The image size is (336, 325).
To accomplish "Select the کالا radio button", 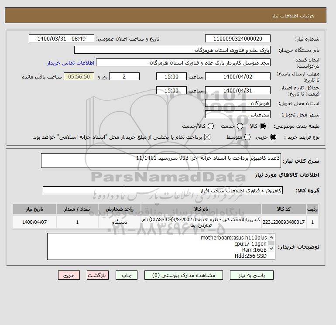I will pos(263,126).
